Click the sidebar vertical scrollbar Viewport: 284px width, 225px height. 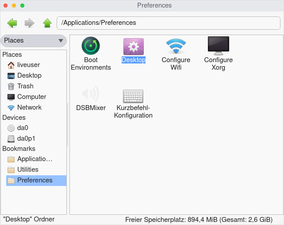68,125
